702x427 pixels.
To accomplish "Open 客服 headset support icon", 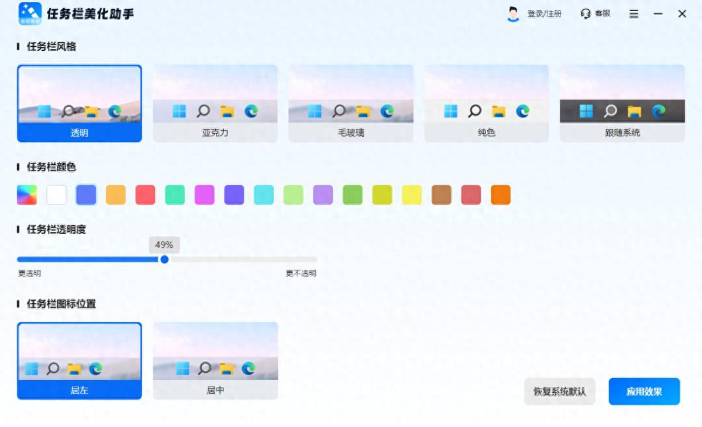I will pos(585,13).
